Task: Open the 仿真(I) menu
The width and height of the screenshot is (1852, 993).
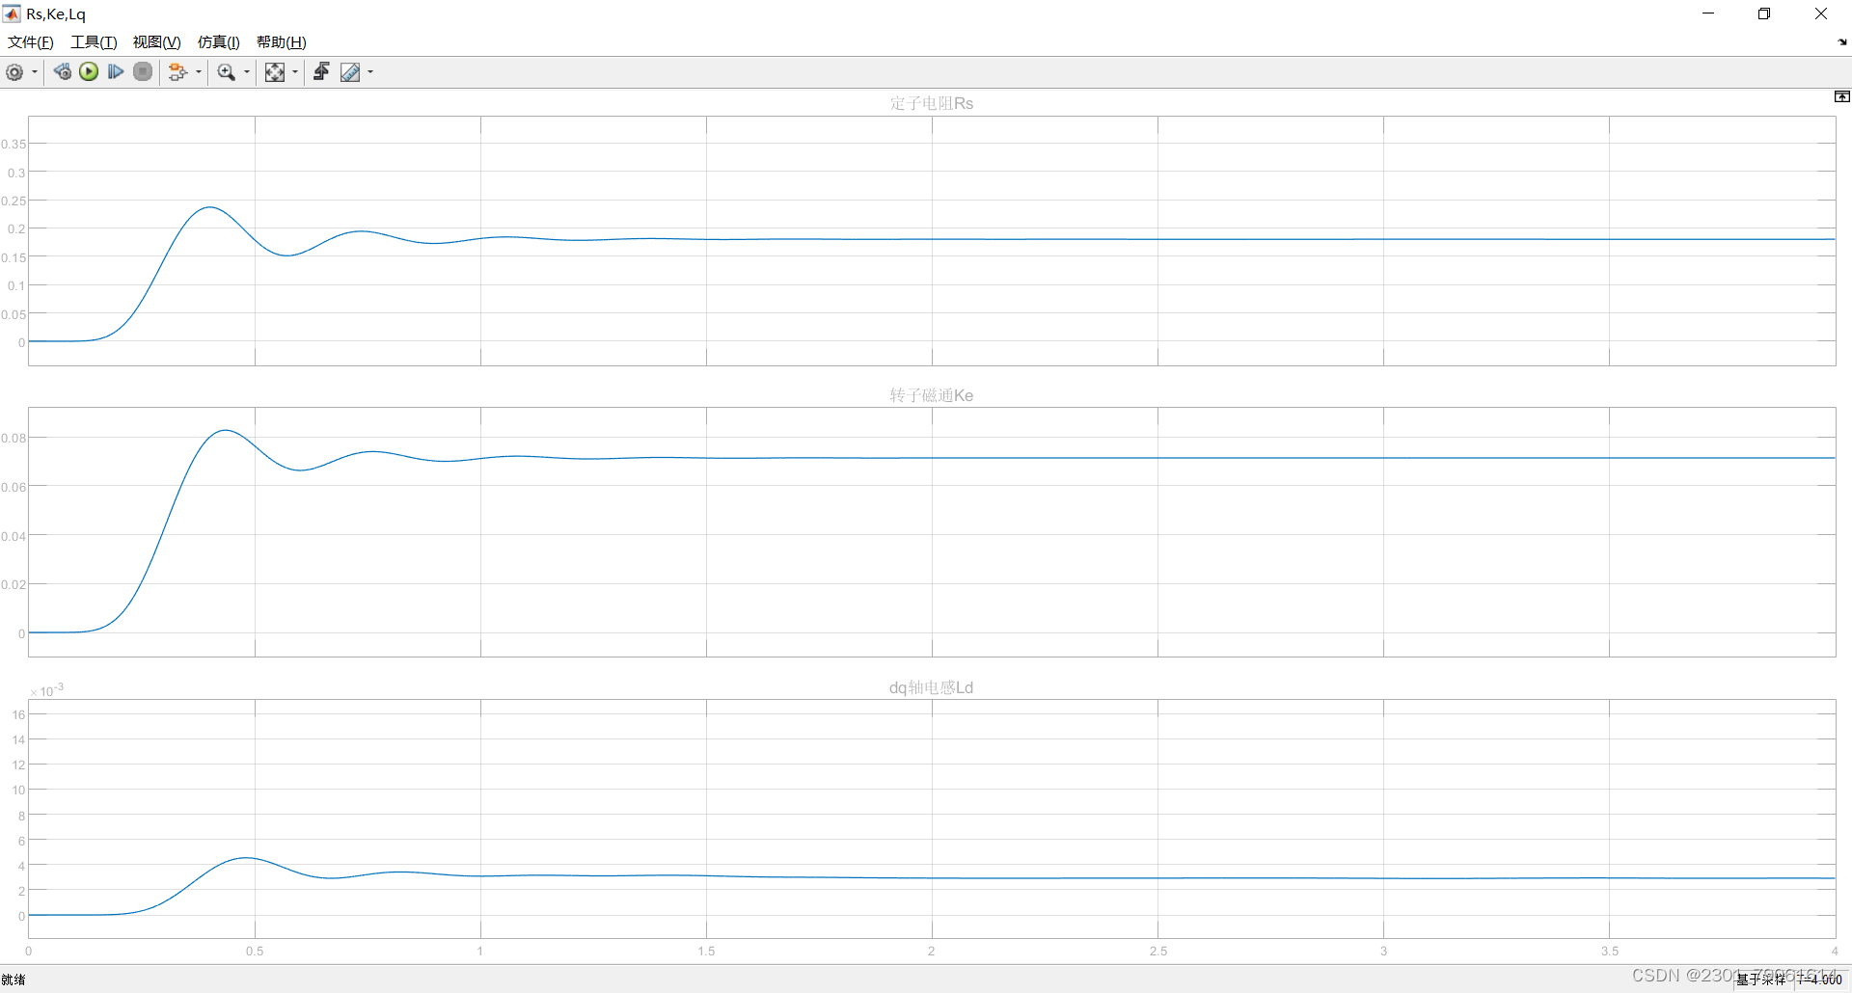Action: click(x=219, y=42)
